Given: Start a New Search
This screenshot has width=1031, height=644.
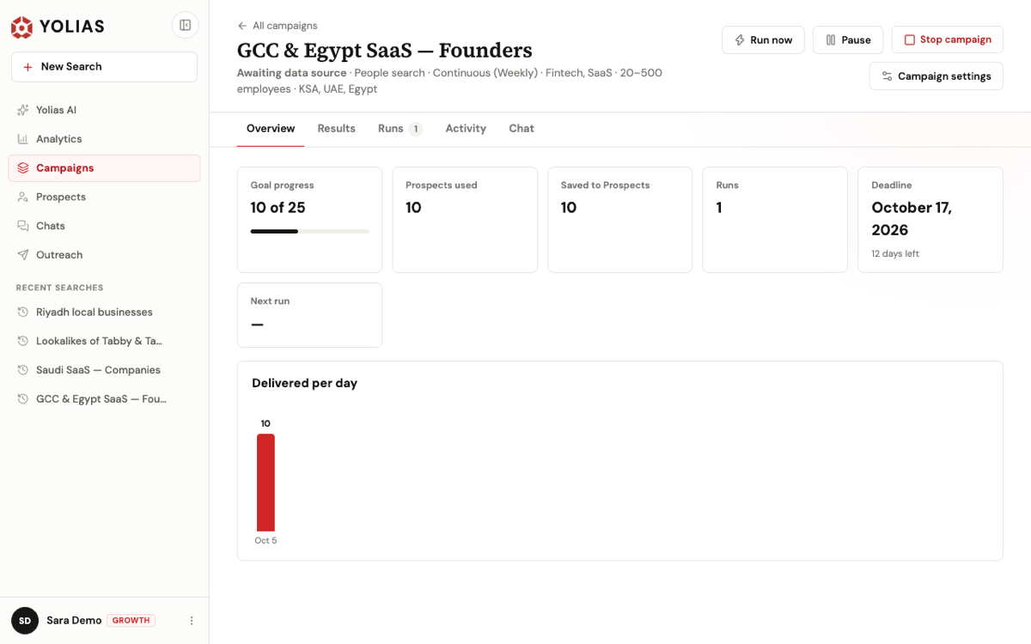Looking at the screenshot, I should tap(104, 67).
